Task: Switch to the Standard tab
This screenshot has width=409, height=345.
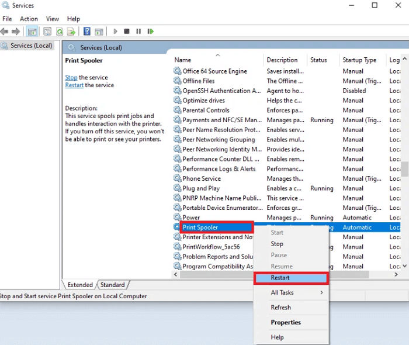Action: click(x=112, y=285)
